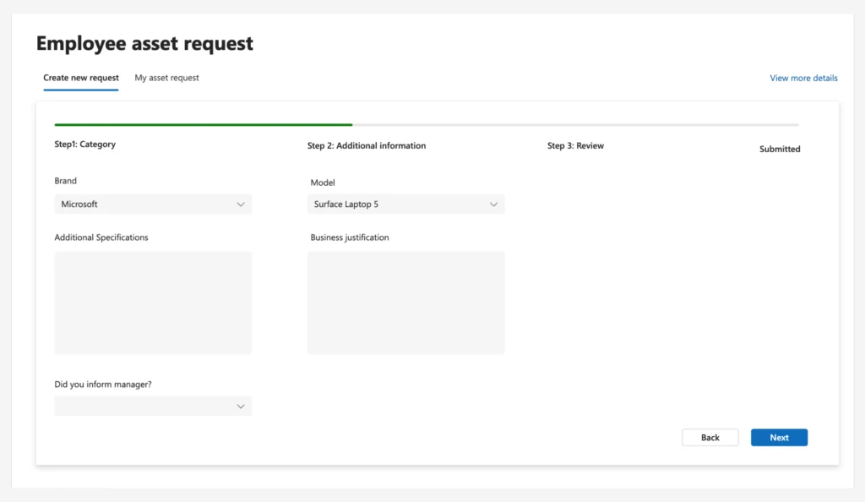The image size is (865, 502).
Task: Click the Model dropdown chevron icon
Action: pos(496,204)
